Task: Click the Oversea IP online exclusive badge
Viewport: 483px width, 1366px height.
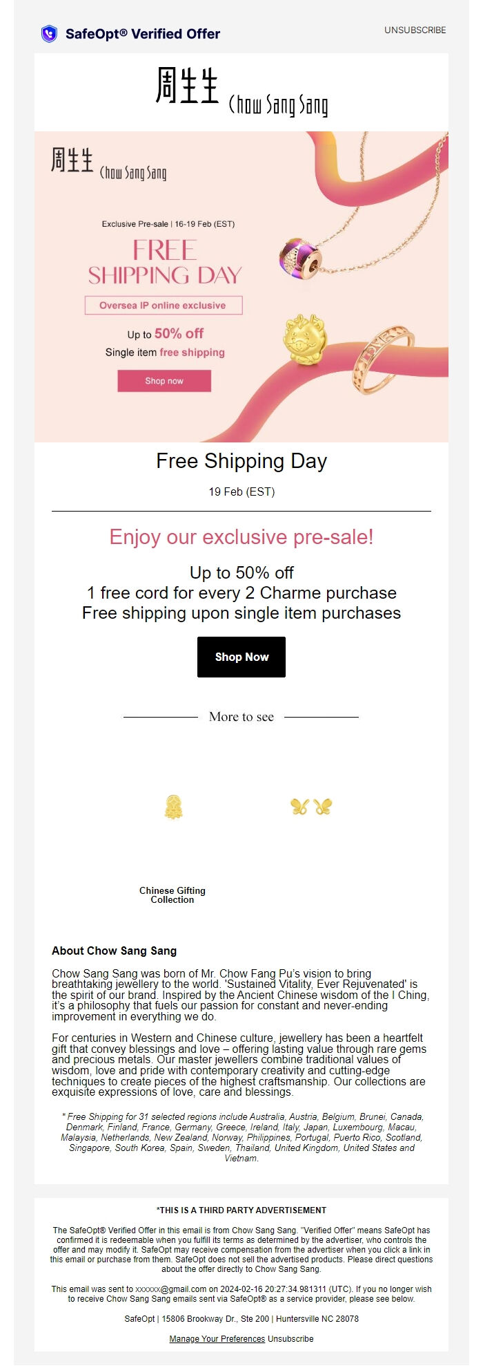Action: (x=163, y=304)
